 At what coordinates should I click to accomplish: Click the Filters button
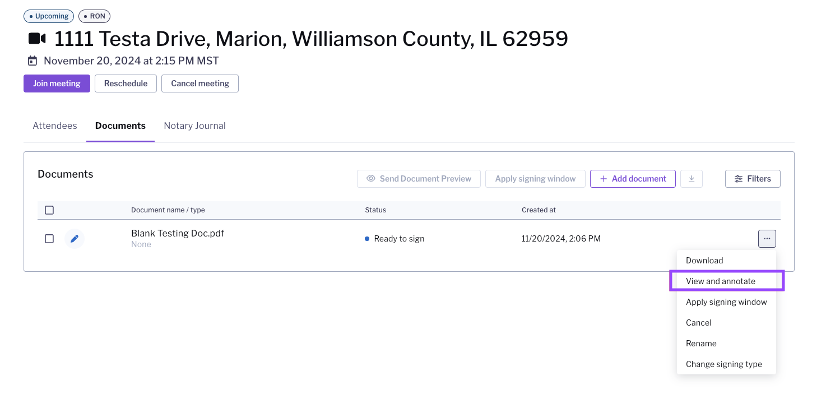(753, 179)
